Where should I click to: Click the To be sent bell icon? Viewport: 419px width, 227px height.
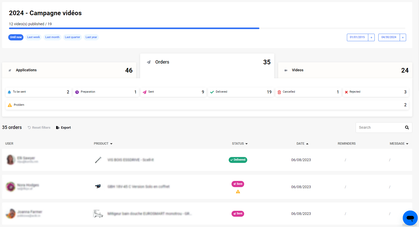tap(10, 92)
